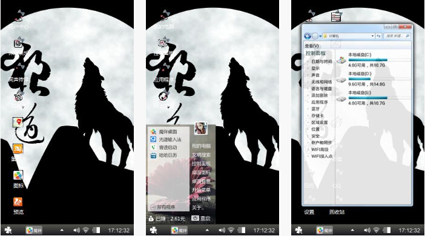This screenshot has width=425, height=236.
Task: Expand 所有程序 in start menu
Action: (x=163, y=208)
